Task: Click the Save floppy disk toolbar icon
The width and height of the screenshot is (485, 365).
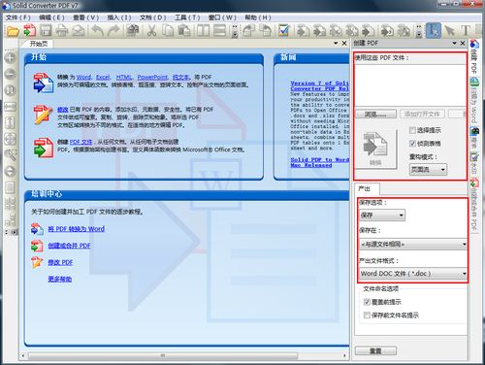Action: (x=46, y=31)
